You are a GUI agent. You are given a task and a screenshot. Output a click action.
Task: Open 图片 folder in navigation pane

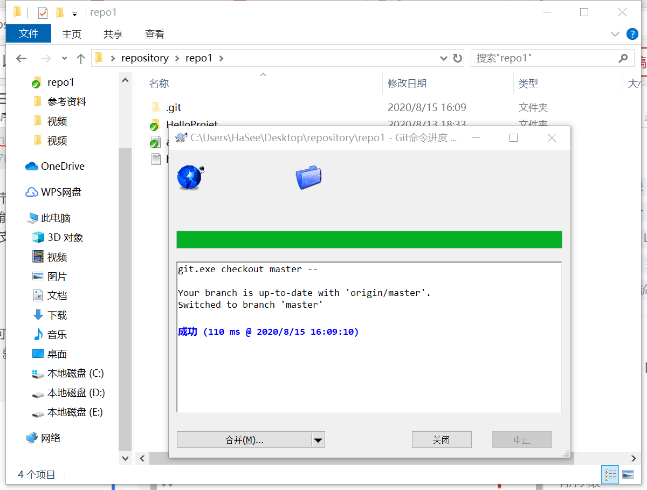point(57,276)
